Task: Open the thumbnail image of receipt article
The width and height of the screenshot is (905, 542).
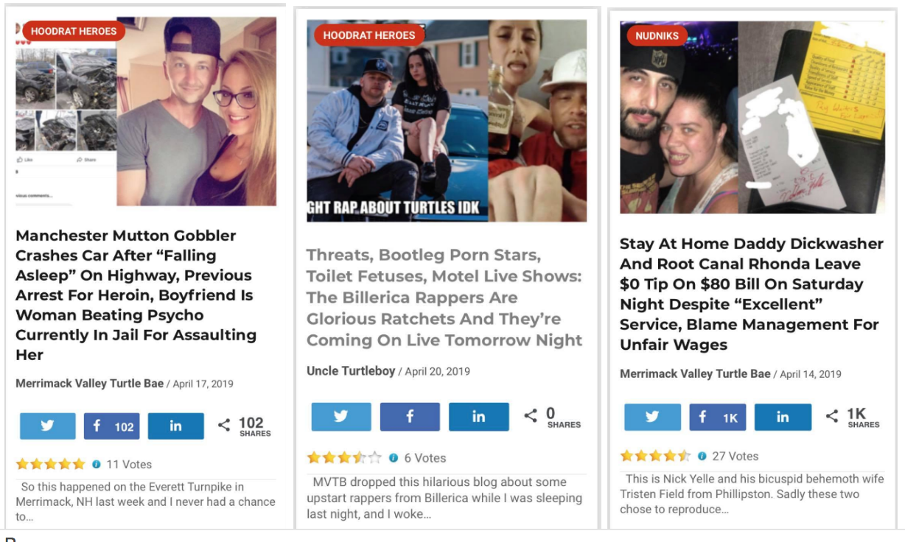Action: pos(752,117)
